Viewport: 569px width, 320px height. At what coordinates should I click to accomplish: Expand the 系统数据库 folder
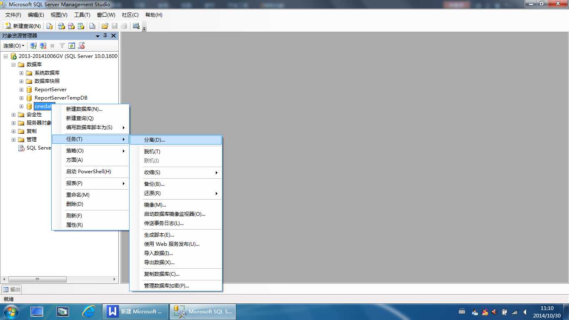tap(21, 73)
